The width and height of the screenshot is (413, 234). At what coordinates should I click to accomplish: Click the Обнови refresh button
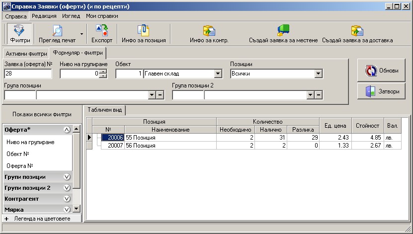tap(381, 70)
